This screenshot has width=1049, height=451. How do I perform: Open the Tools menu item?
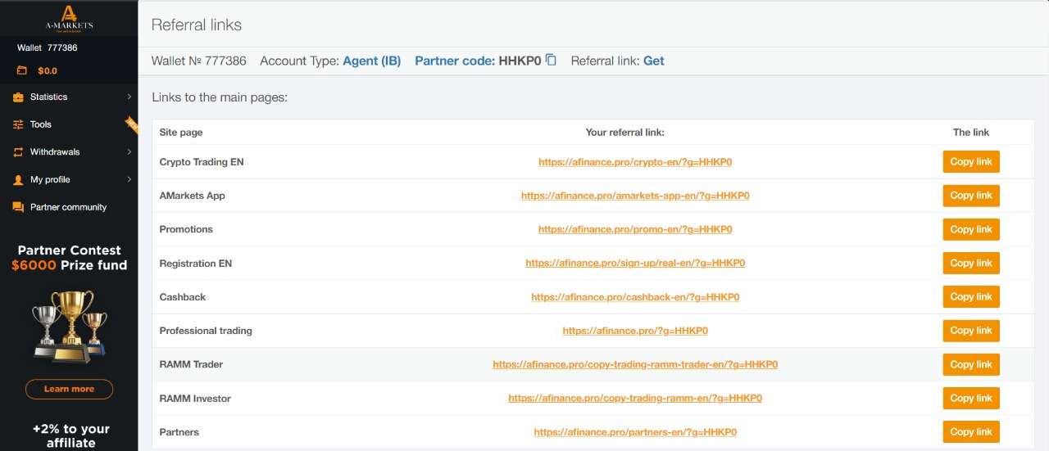[x=41, y=125]
